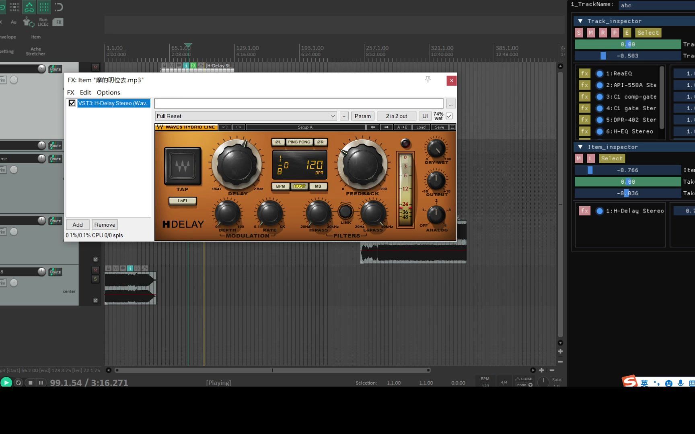The height and width of the screenshot is (434, 695).
Task: Click the FX comment input field
Action: (x=299, y=104)
